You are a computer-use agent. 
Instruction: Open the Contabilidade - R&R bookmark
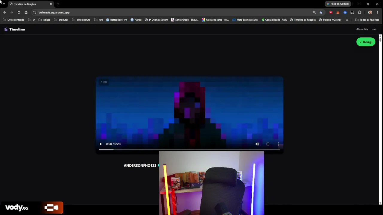pyautogui.click(x=274, y=20)
